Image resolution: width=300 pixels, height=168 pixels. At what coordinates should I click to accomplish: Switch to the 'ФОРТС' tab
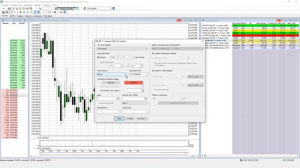click(13, 16)
